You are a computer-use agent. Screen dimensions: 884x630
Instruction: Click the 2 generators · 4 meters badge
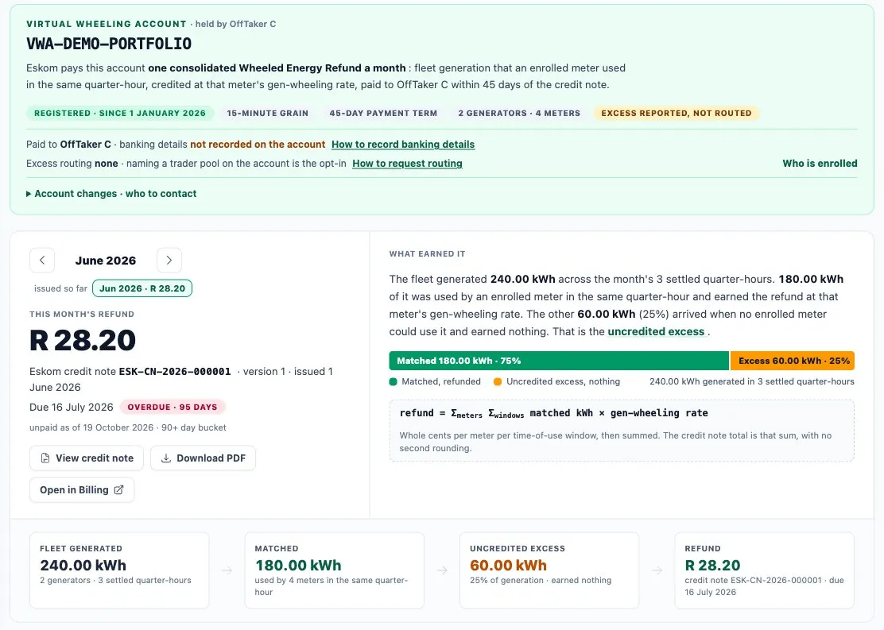(x=519, y=114)
